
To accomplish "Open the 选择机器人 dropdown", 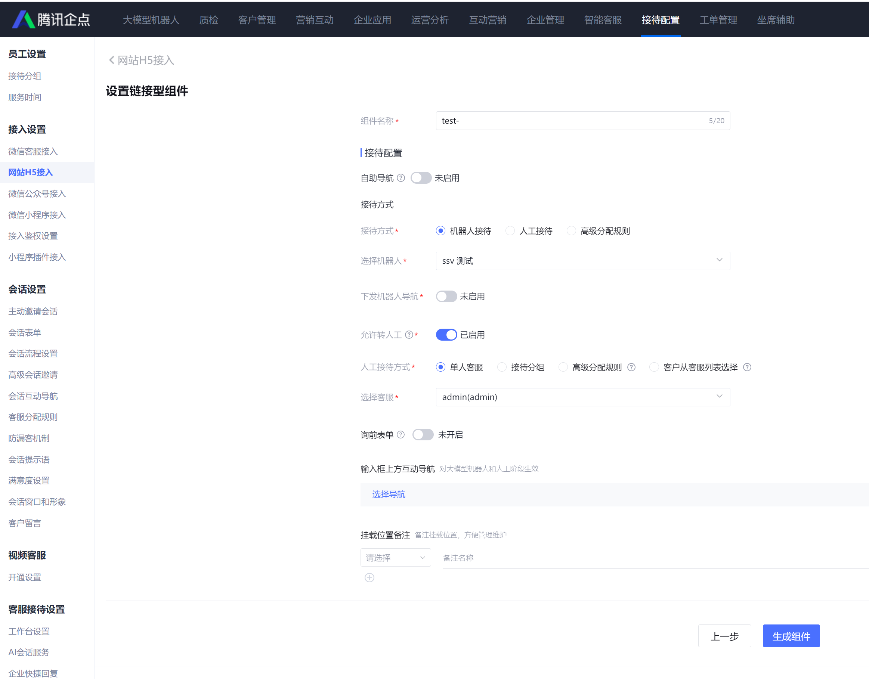I will 582,261.
